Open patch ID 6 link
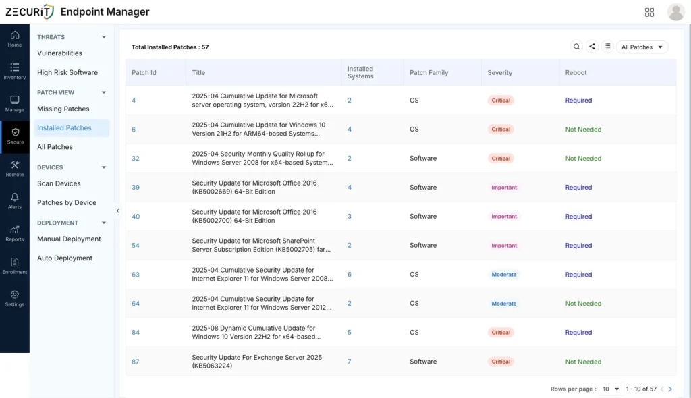This screenshot has width=691, height=398. 134,130
